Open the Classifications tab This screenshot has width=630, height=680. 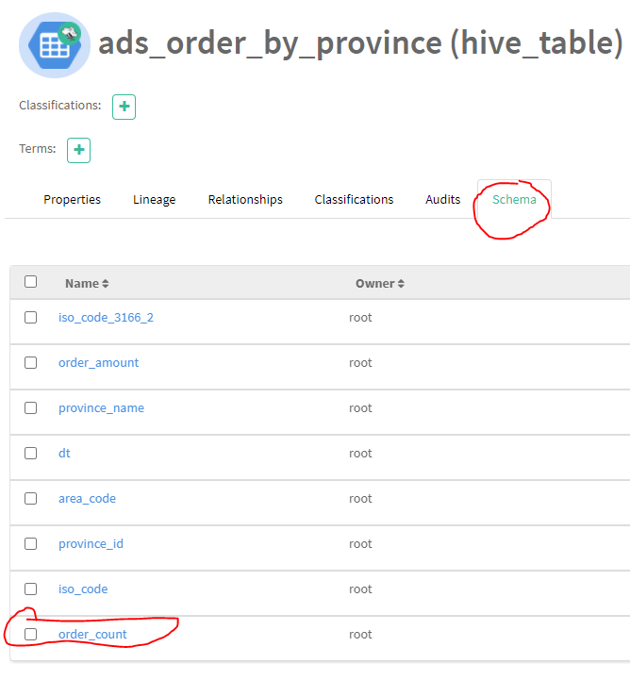(x=354, y=200)
